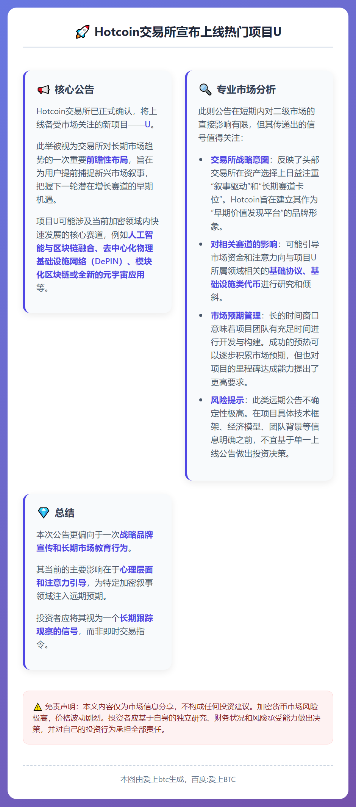Click the highlighted 长期跟踪 text
This screenshot has height=807, width=356.
click(x=136, y=618)
